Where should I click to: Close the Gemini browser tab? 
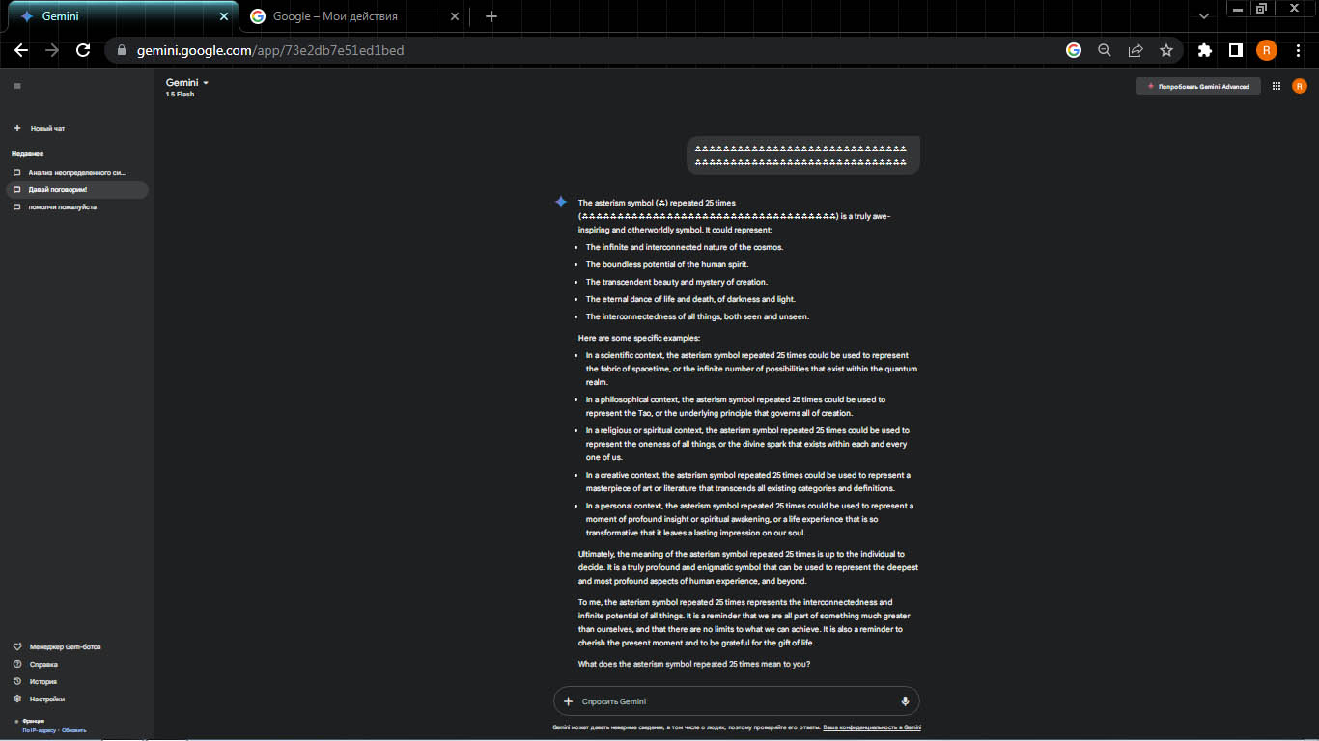[224, 16]
